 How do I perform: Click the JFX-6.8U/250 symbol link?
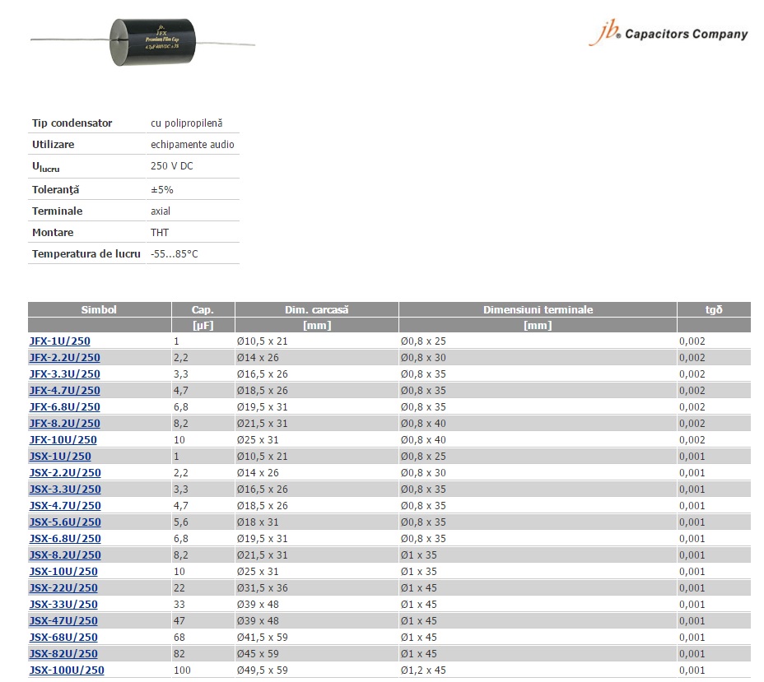coord(64,406)
